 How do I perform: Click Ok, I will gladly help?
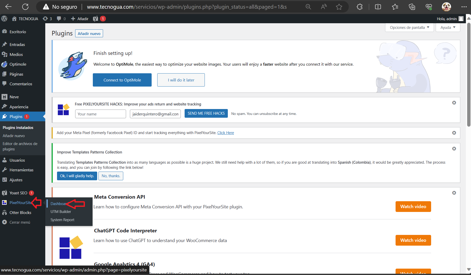point(77,176)
